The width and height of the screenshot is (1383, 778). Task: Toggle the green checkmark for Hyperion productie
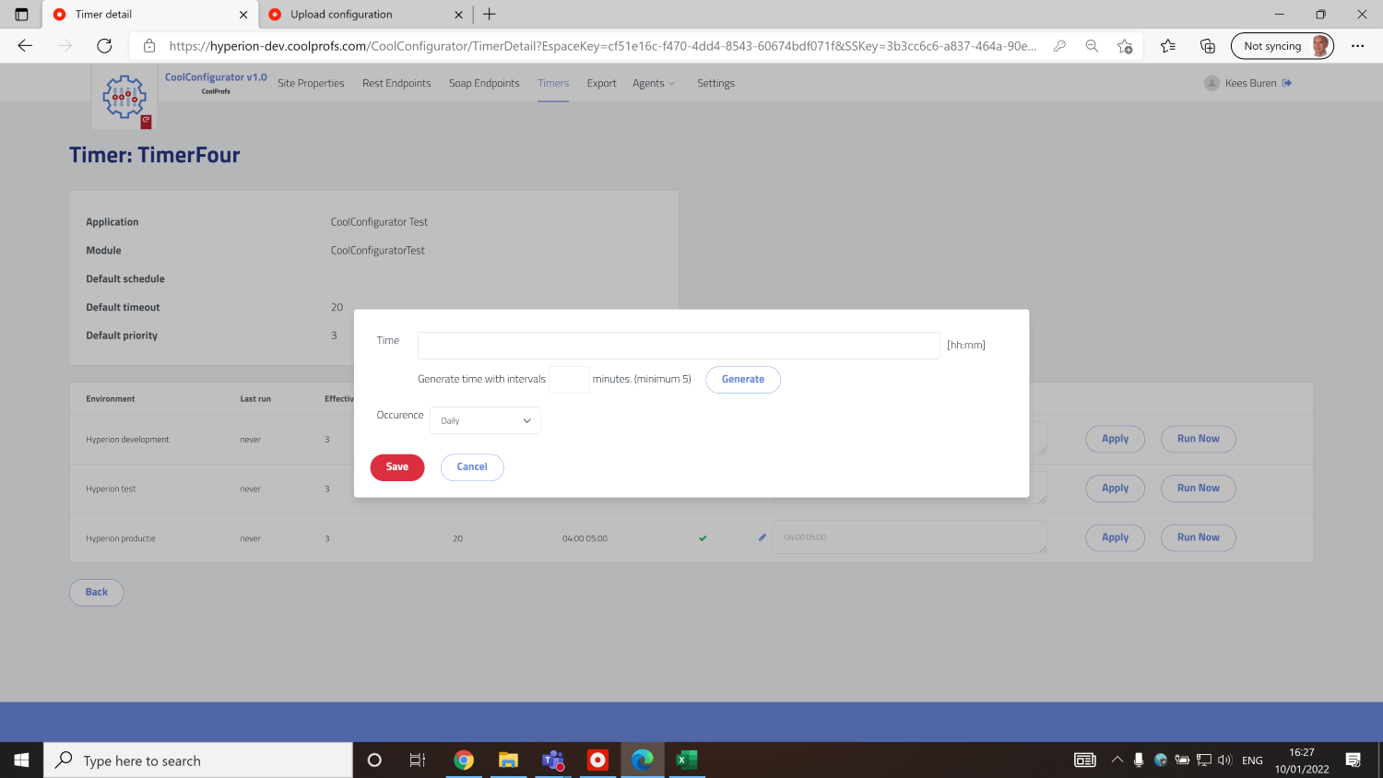pos(703,537)
